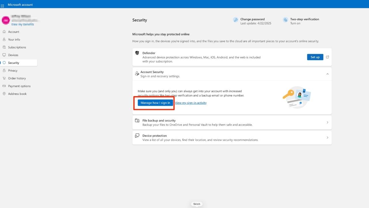This screenshot has height=208, width=369.
Task: Click the Privacy lock icon
Action: [x=4, y=70]
